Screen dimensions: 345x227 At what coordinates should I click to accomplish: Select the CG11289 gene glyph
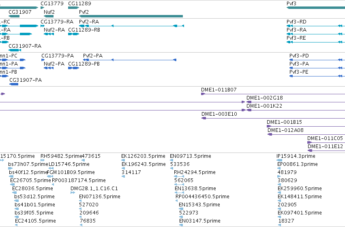[x=73, y=8]
